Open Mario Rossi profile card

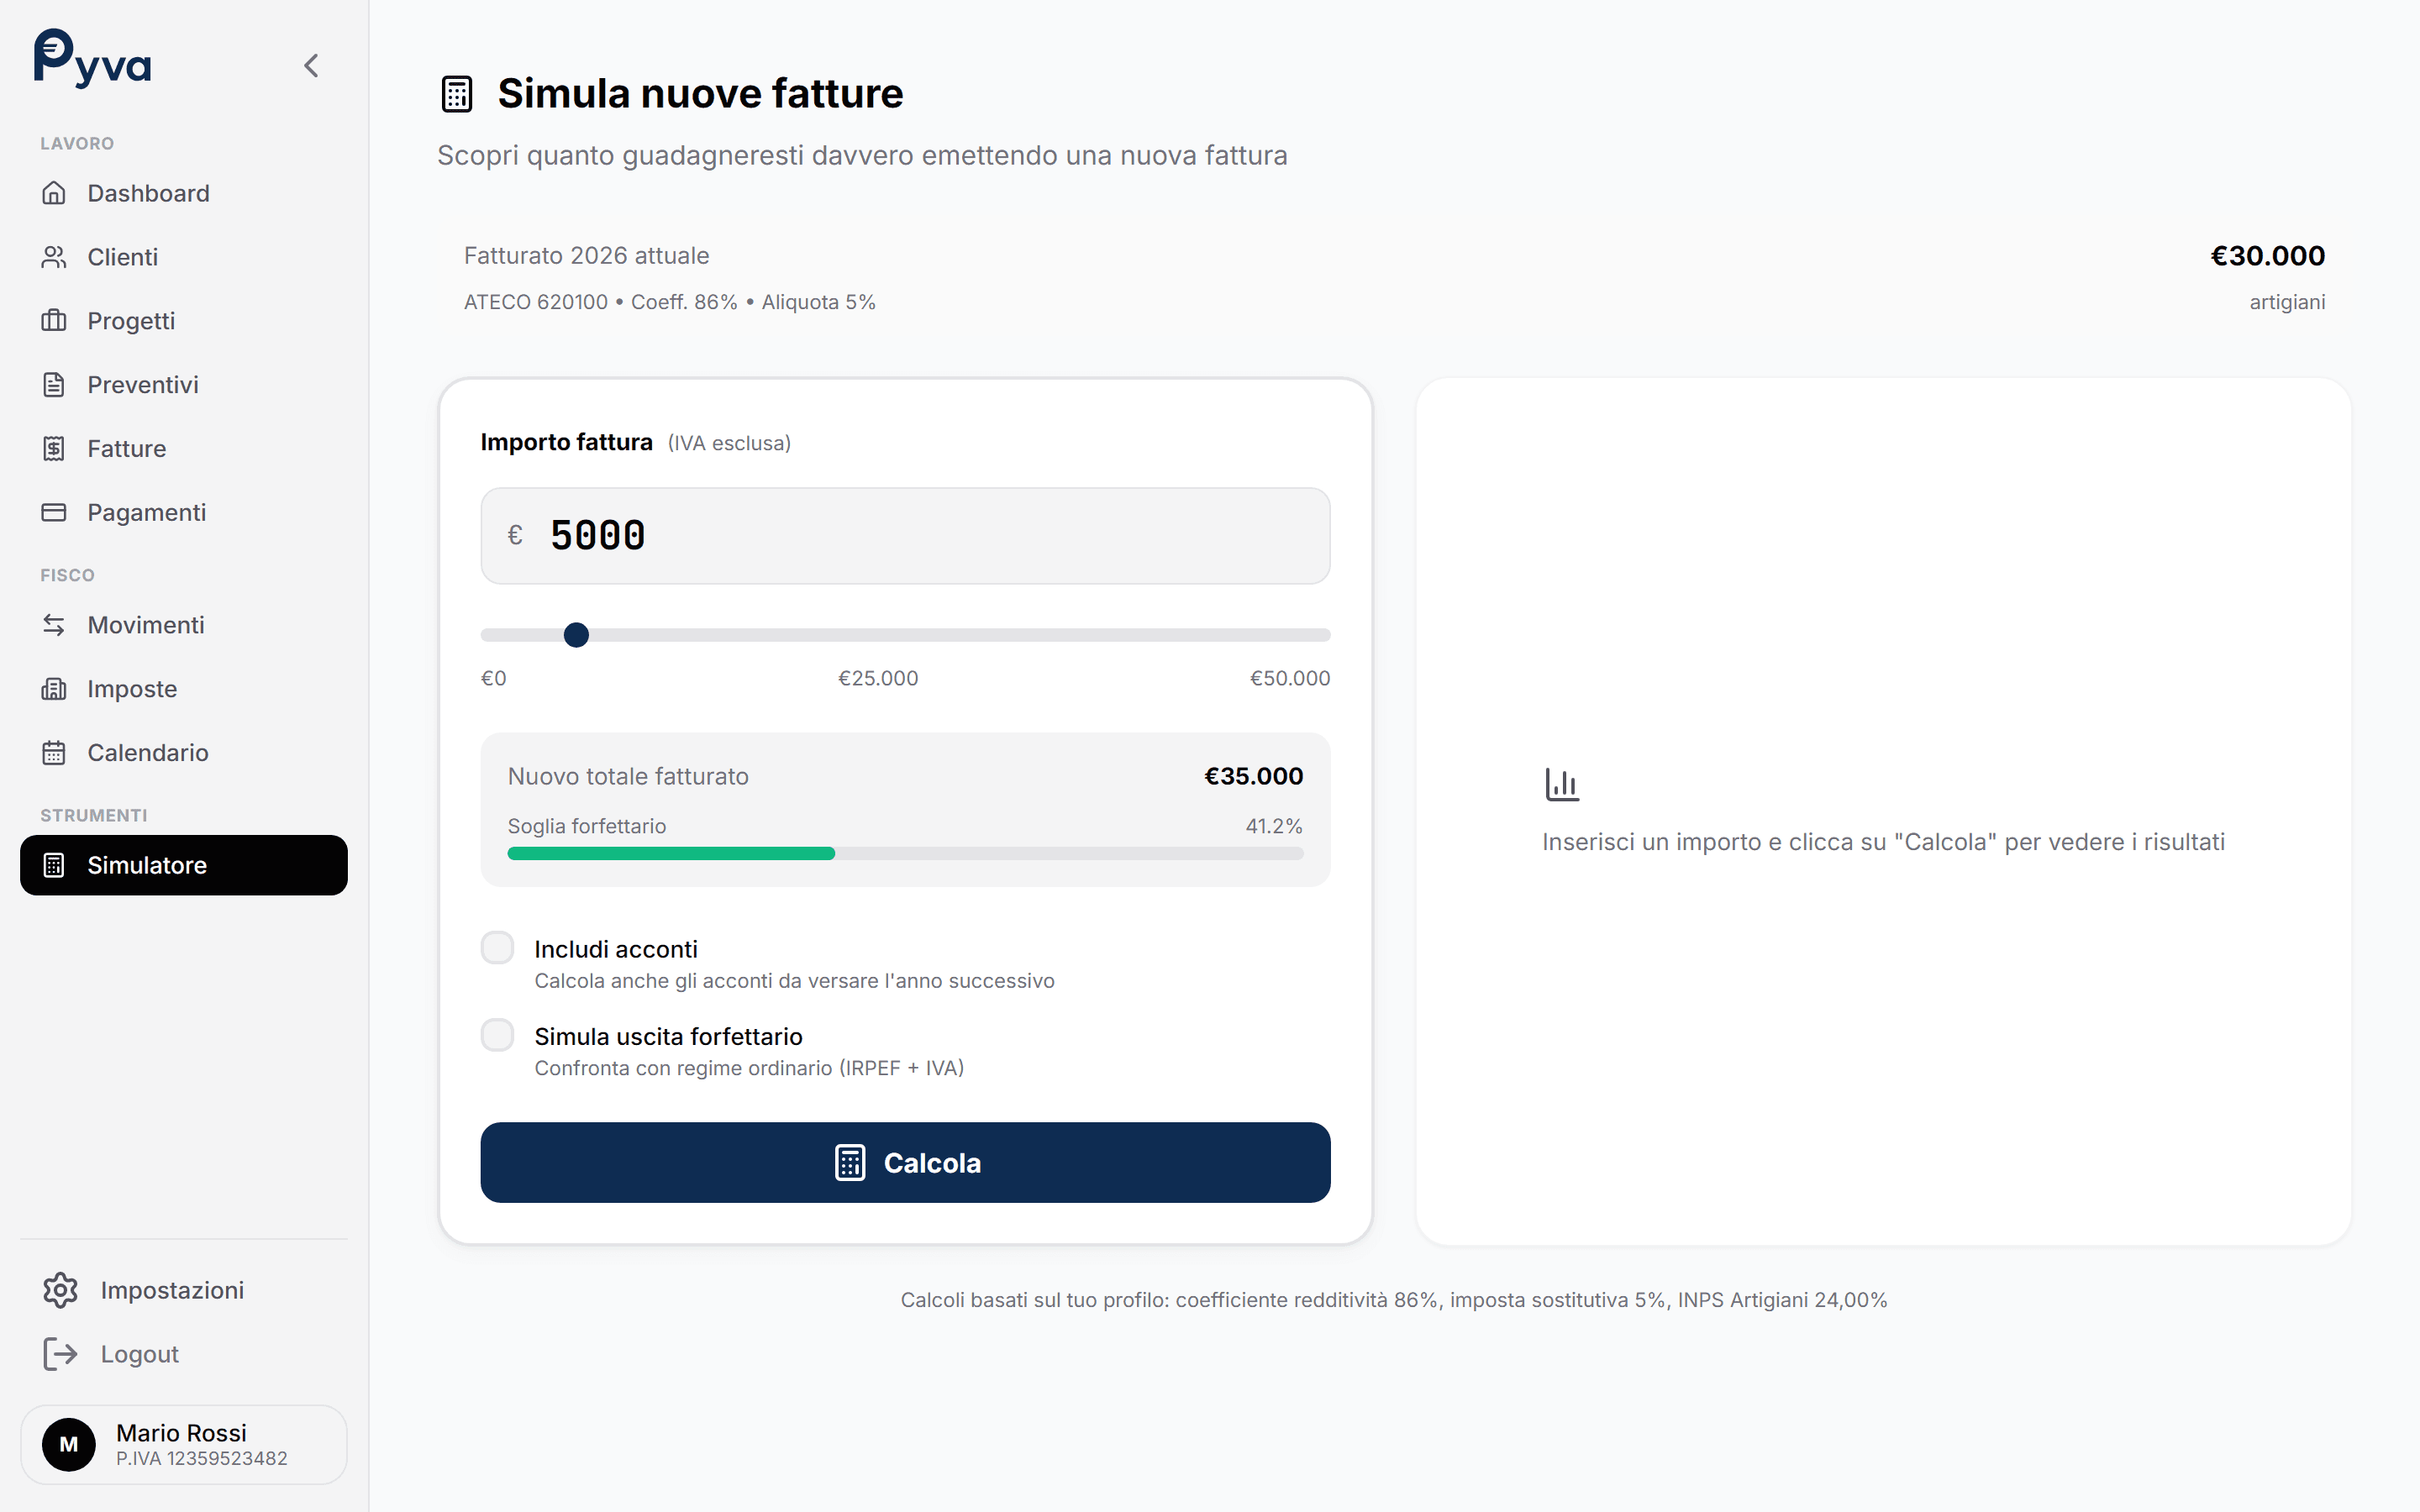pyautogui.click(x=184, y=1444)
